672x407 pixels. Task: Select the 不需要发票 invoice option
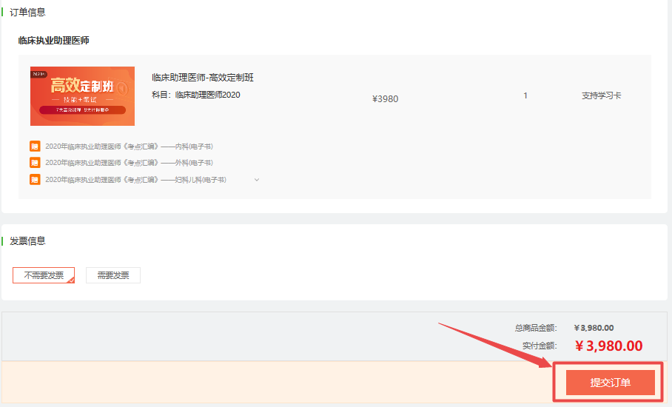pos(44,275)
